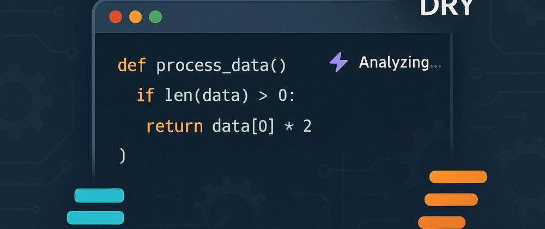Click the middle orange bar
This screenshot has width=545, height=229.
[451, 200]
